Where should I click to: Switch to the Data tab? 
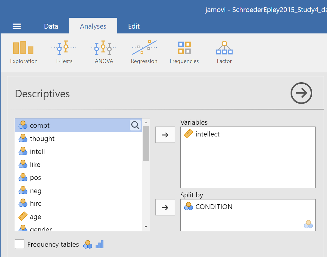point(51,27)
